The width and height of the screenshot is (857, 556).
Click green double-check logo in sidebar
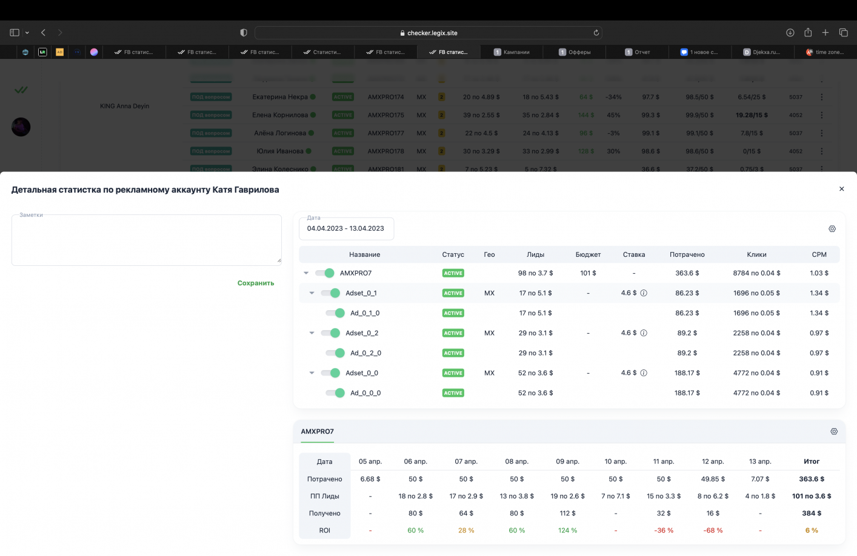click(x=21, y=90)
